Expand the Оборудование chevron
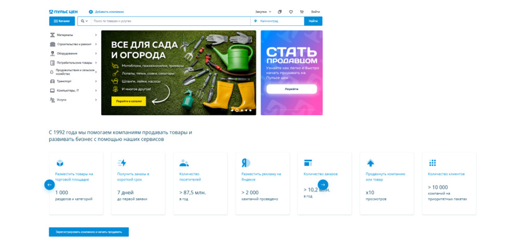Viewport: 521px width, 246px height. pyautogui.click(x=96, y=53)
